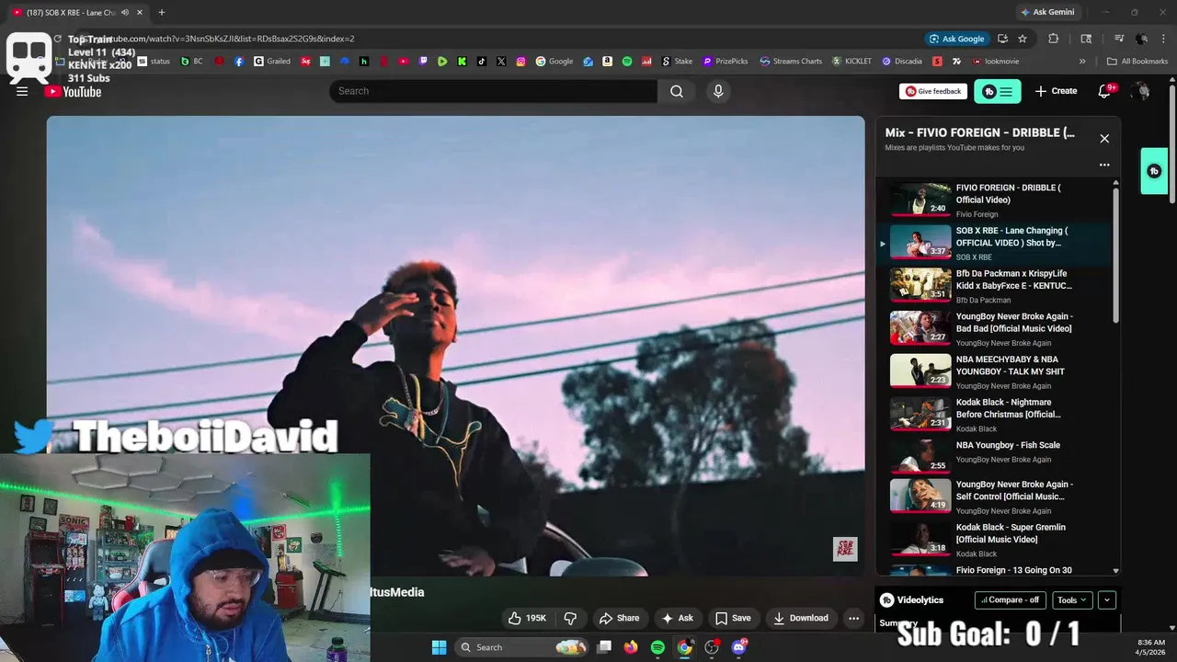Play Kodak Black Nightmare Before Christmas
The width and height of the screenshot is (1177, 662).
click(x=993, y=415)
